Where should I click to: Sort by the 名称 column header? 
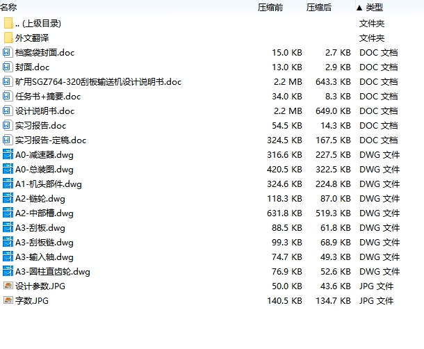click(8, 8)
